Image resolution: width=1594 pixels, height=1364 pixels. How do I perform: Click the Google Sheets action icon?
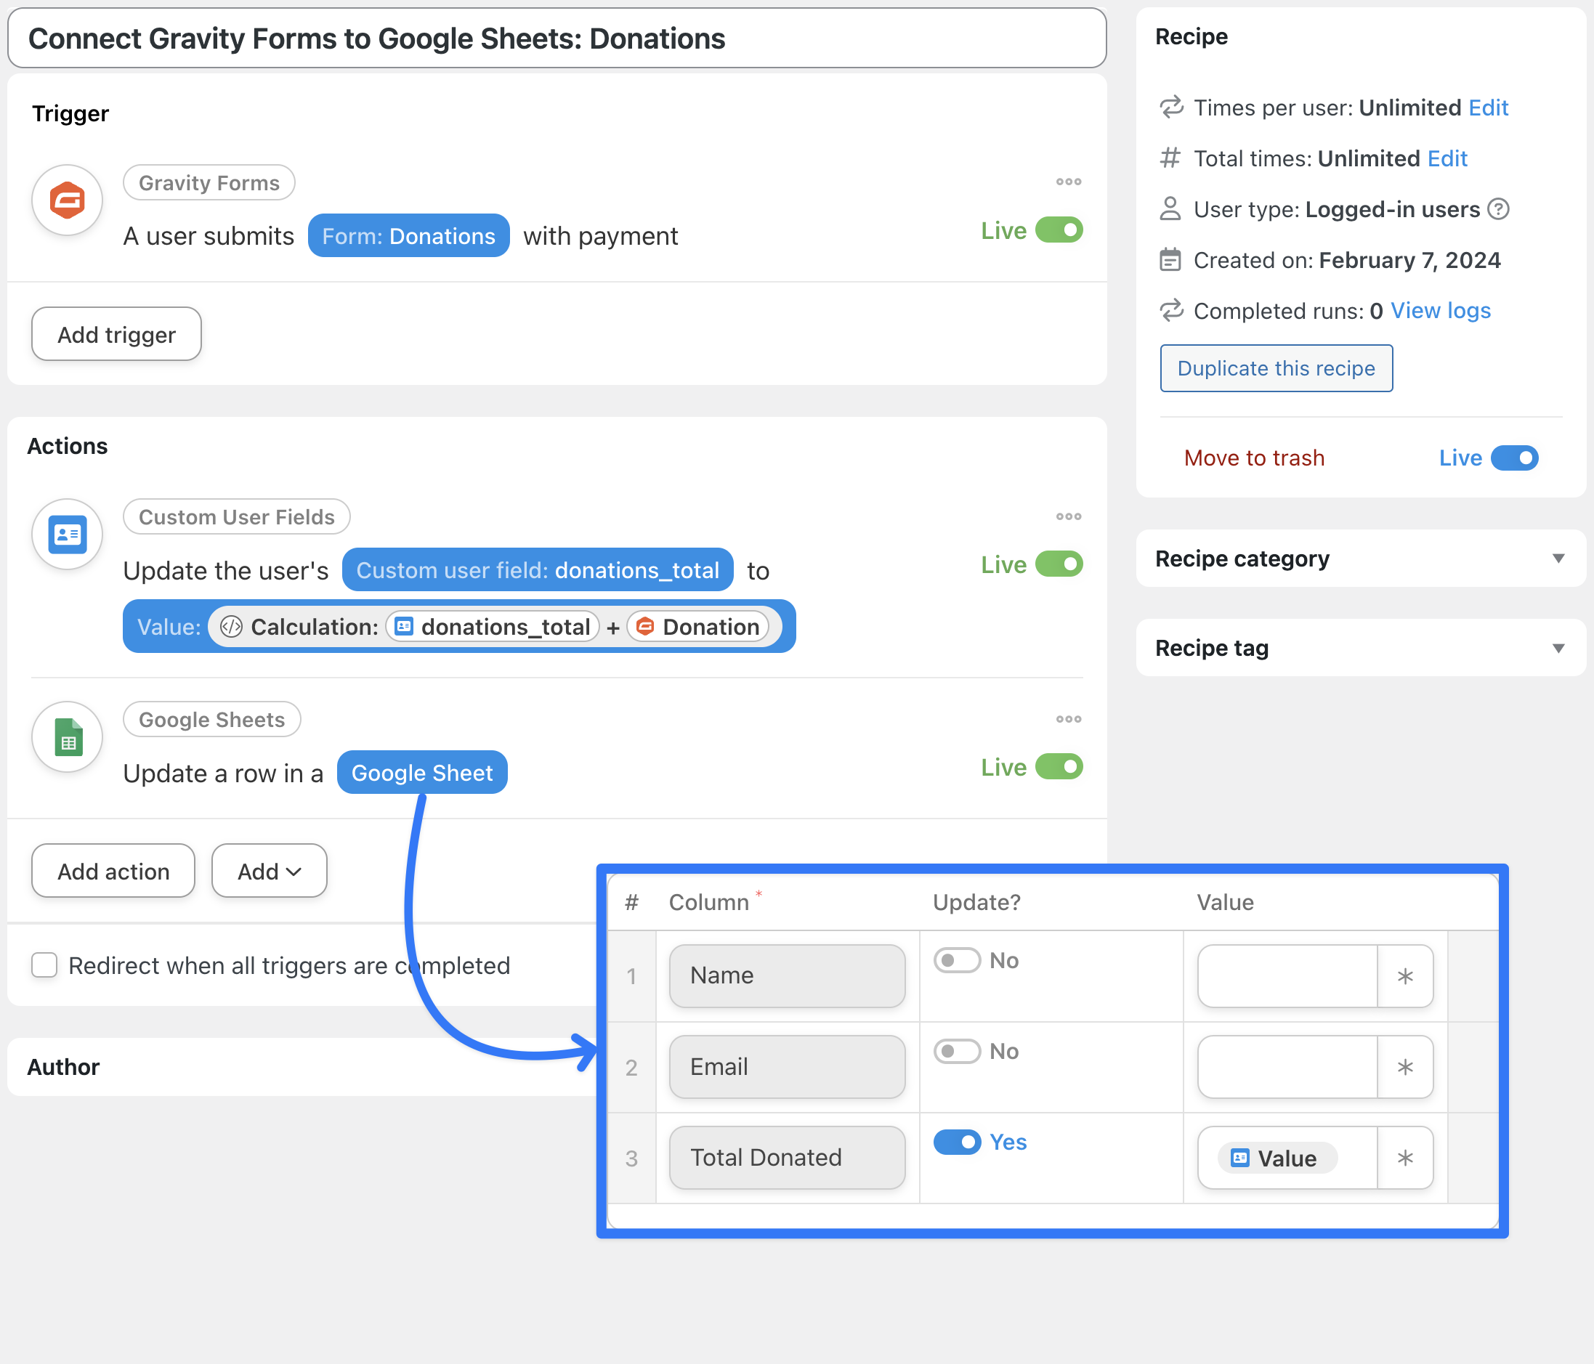[x=67, y=737]
